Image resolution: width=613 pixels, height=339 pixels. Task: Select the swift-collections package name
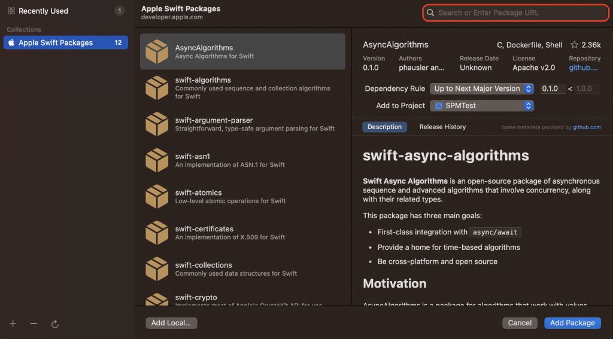pos(204,265)
